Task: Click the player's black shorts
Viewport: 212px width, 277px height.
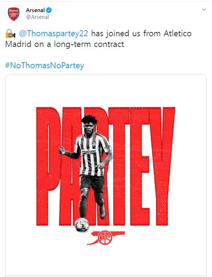Action: pyautogui.click(x=92, y=183)
